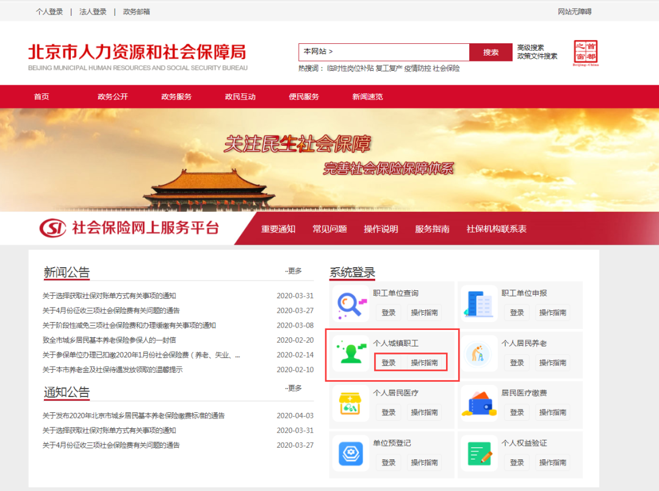
Task: Click 操作指南 under 单位预登记
Action: pos(424,462)
